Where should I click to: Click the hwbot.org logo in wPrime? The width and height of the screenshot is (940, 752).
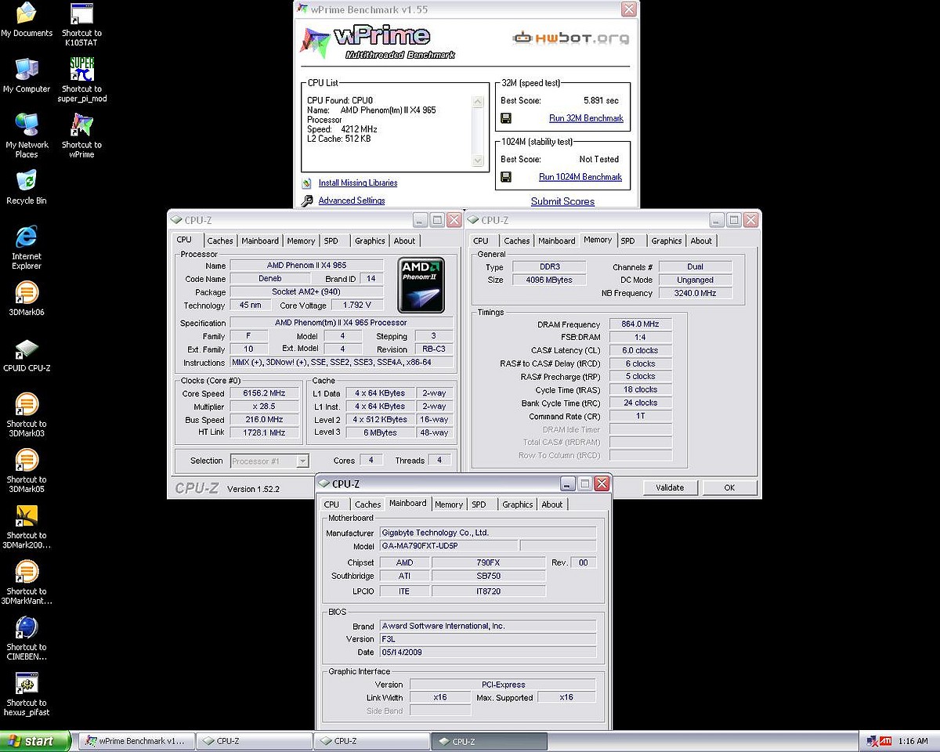tap(570, 38)
